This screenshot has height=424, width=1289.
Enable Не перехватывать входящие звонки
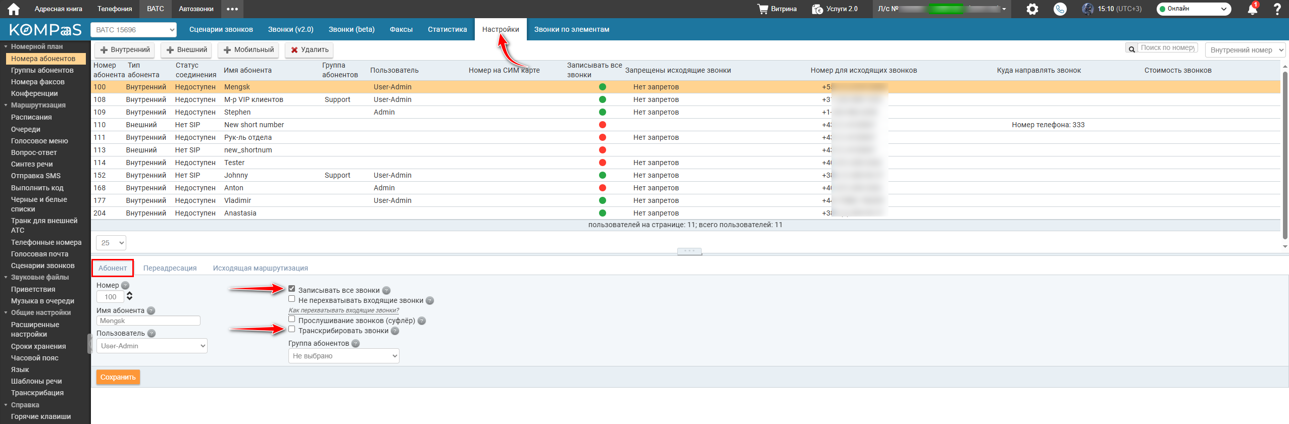[292, 299]
